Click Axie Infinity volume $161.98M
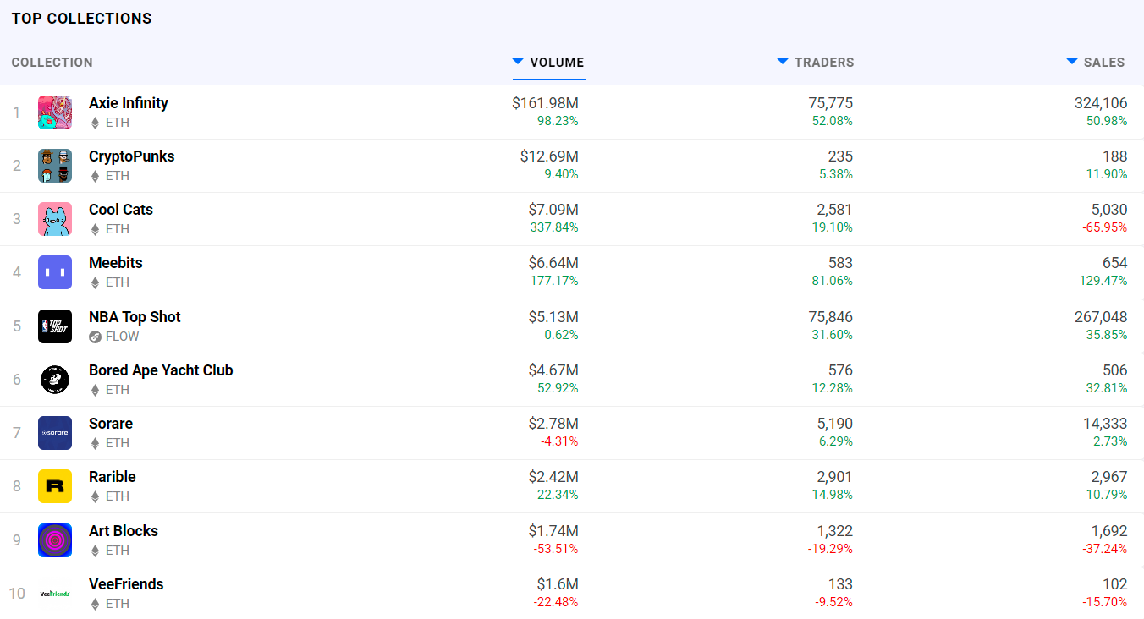The height and width of the screenshot is (619, 1144). click(x=545, y=103)
